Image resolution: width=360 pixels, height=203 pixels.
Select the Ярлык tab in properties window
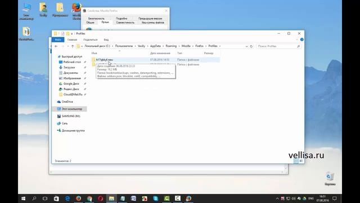click(x=105, y=22)
